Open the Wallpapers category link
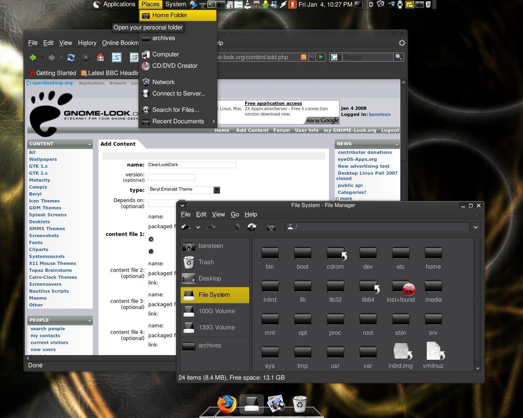This screenshot has height=418, width=523. click(x=43, y=159)
